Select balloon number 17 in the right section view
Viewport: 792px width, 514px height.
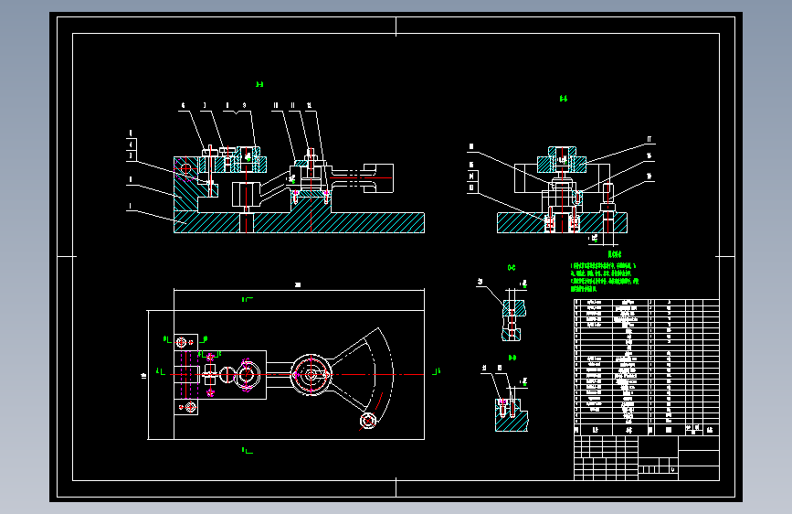649,139
